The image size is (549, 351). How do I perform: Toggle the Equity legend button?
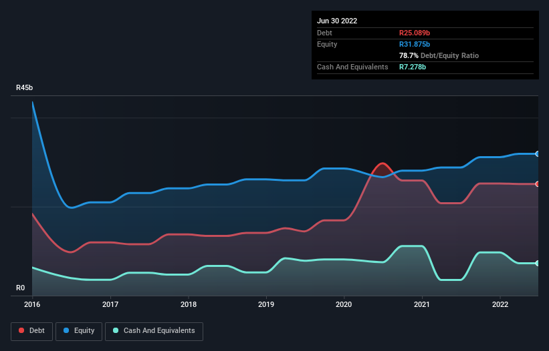click(79, 331)
